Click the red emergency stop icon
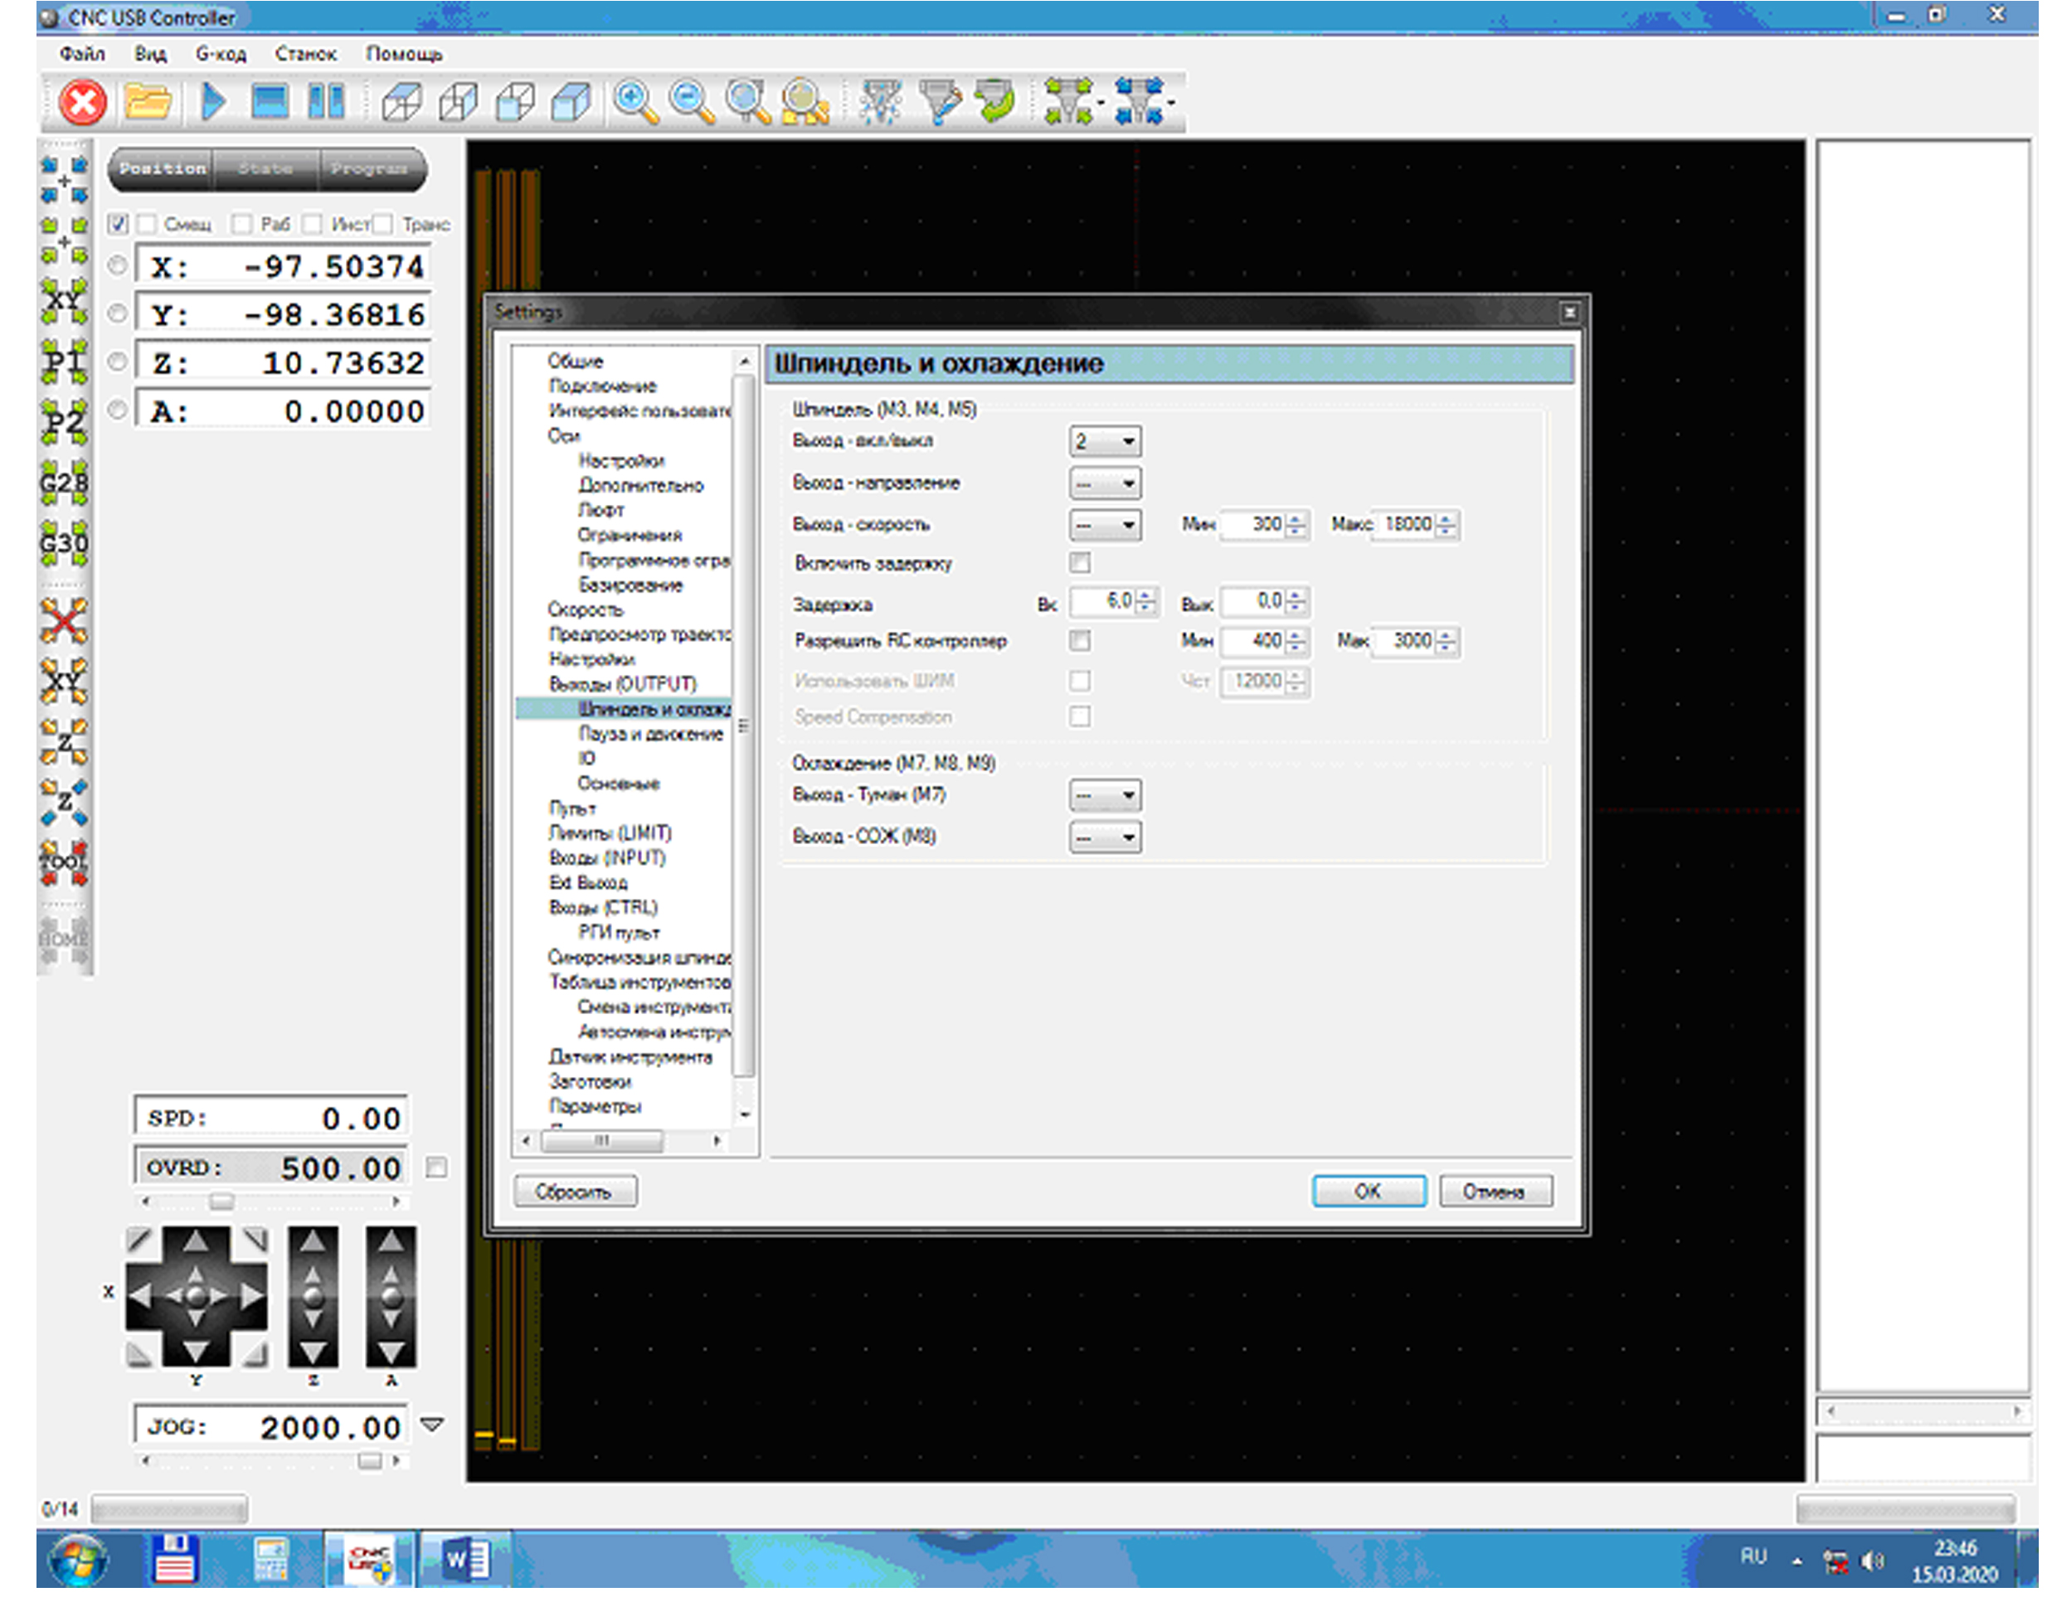2057x1602 pixels. tap(82, 102)
